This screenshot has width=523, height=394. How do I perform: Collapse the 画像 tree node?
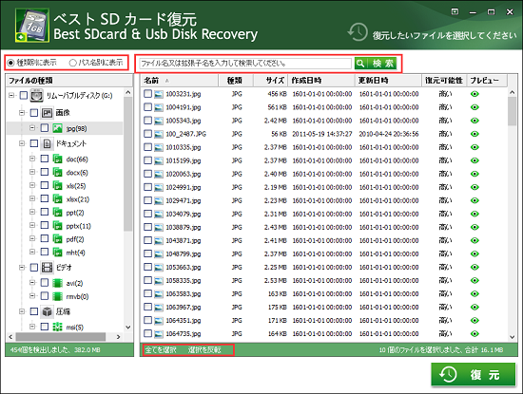click(22, 113)
